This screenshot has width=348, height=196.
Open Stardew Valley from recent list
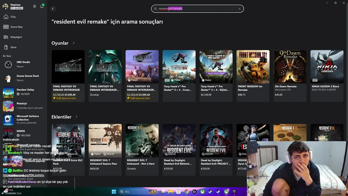coord(23,92)
